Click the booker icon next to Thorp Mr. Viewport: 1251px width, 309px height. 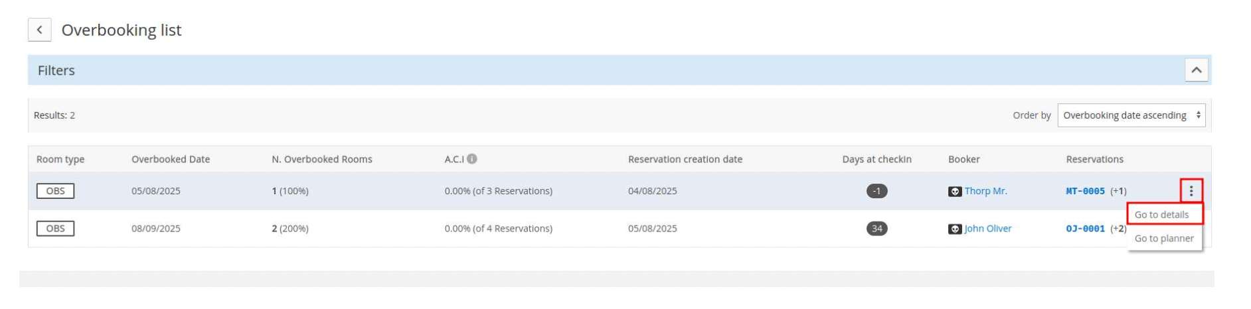tap(955, 192)
